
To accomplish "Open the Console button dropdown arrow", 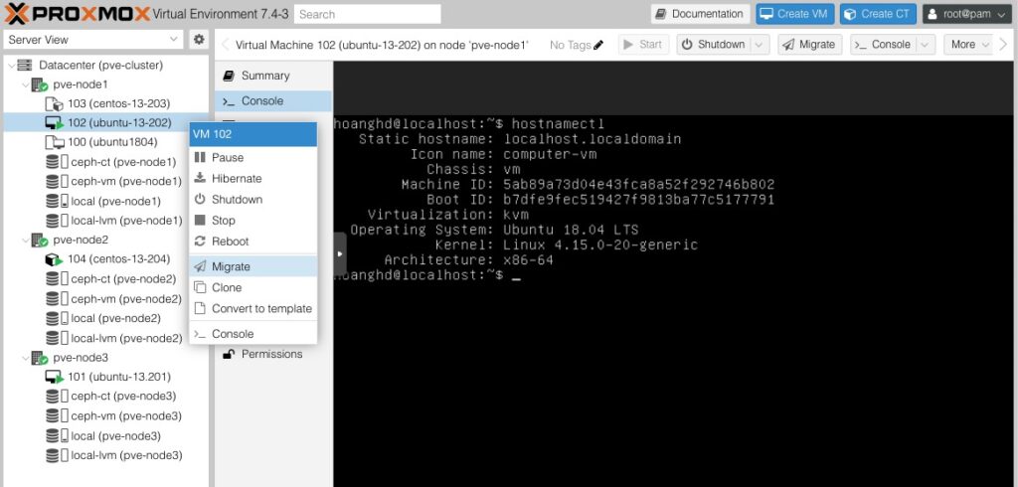I will point(927,45).
